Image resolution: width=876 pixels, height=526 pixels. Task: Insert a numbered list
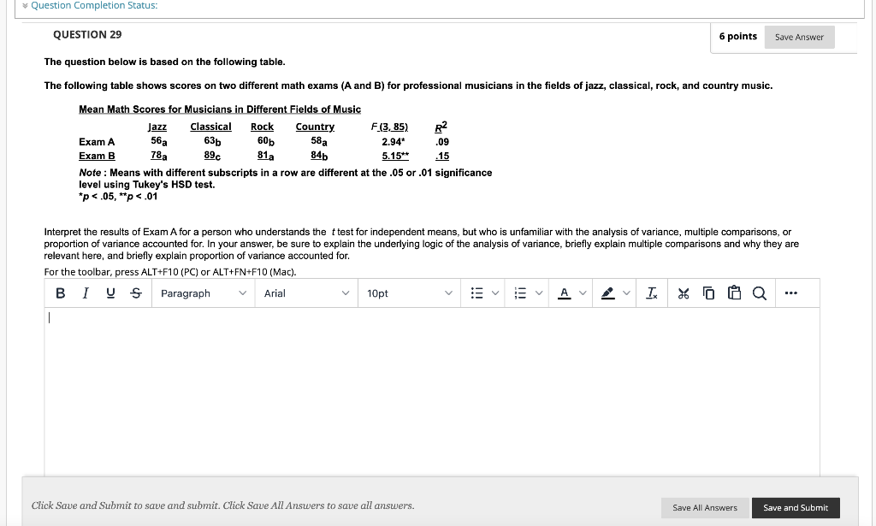519,293
